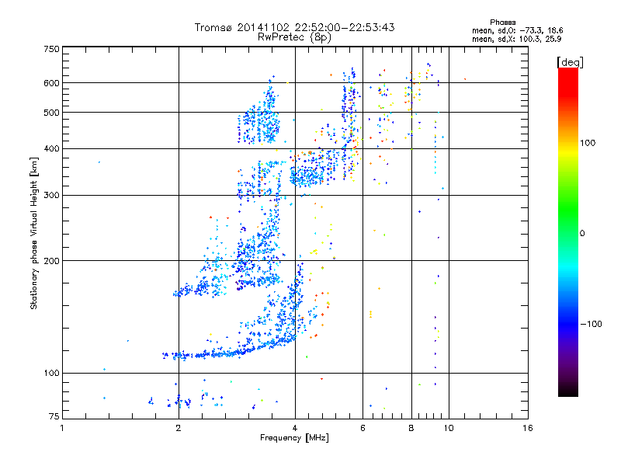Click the colorbar tick label '0'
The image size is (621, 466).
[582, 234]
